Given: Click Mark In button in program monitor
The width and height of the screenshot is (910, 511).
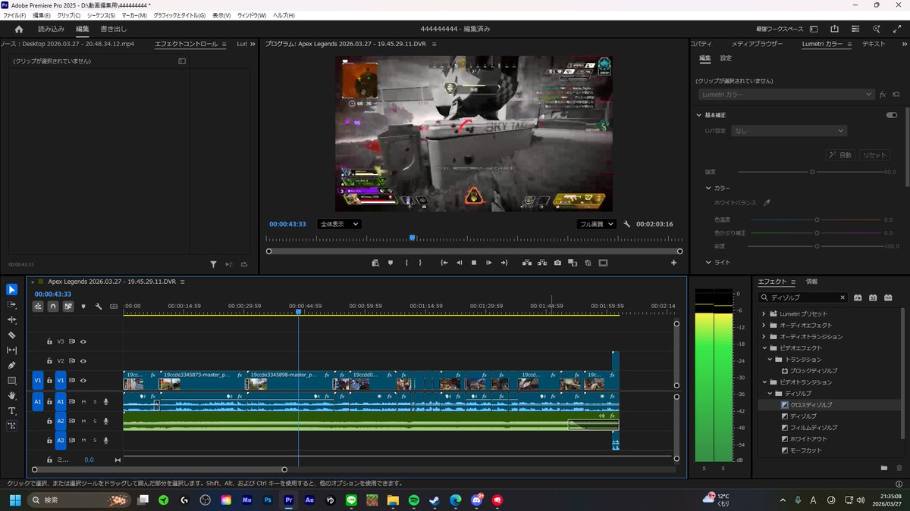Looking at the screenshot, I should pyautogui.click(x=406, y=263).
